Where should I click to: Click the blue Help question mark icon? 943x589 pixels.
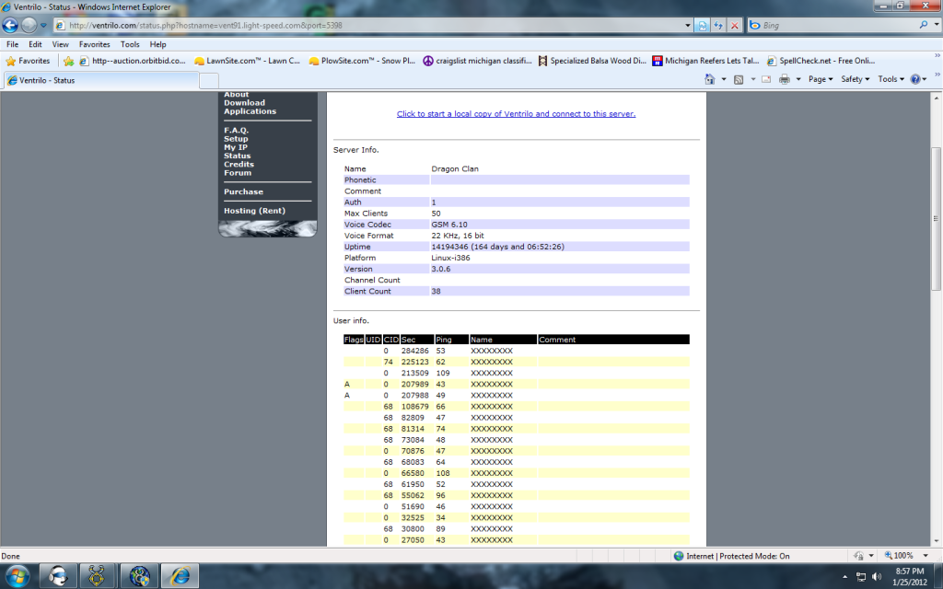915,79
